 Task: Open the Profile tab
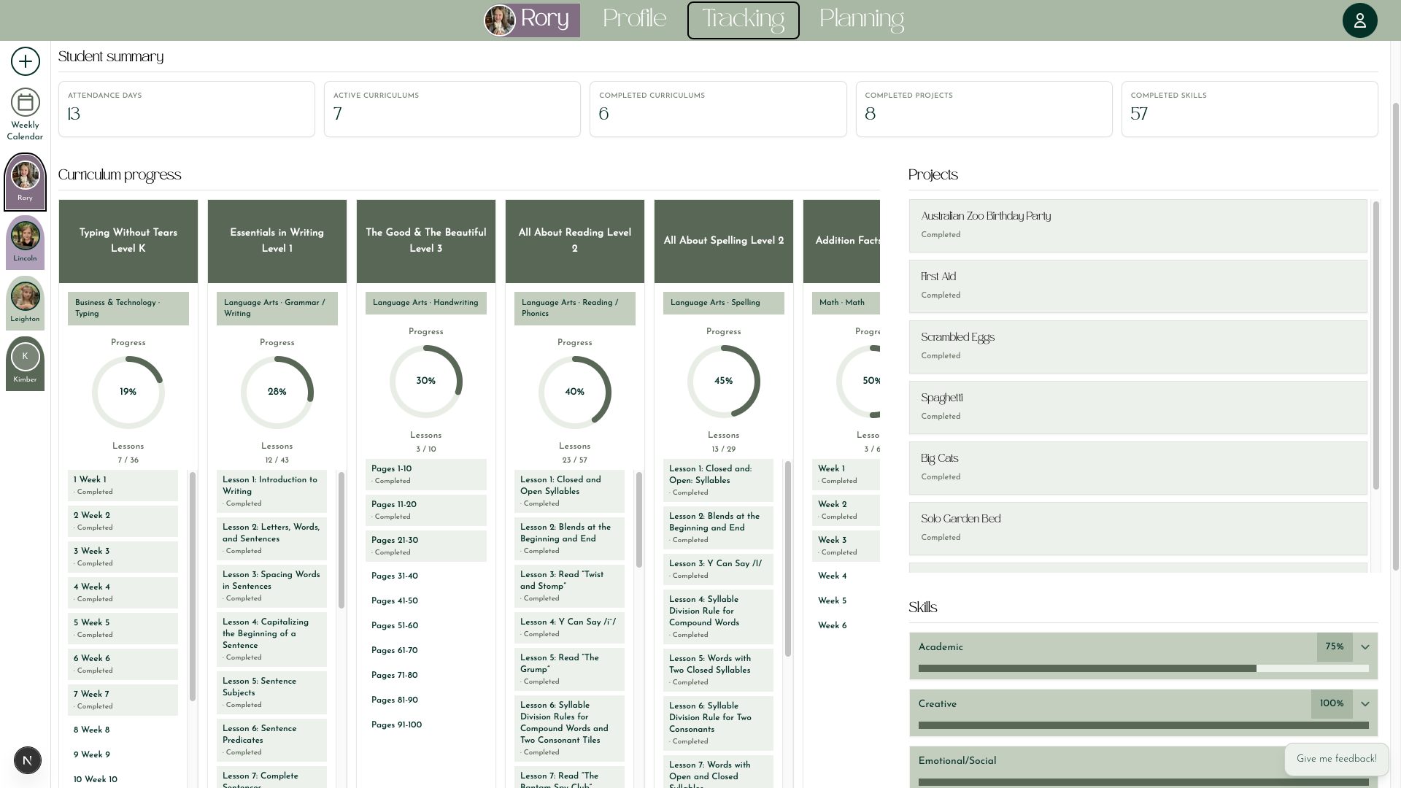point(634,20)
